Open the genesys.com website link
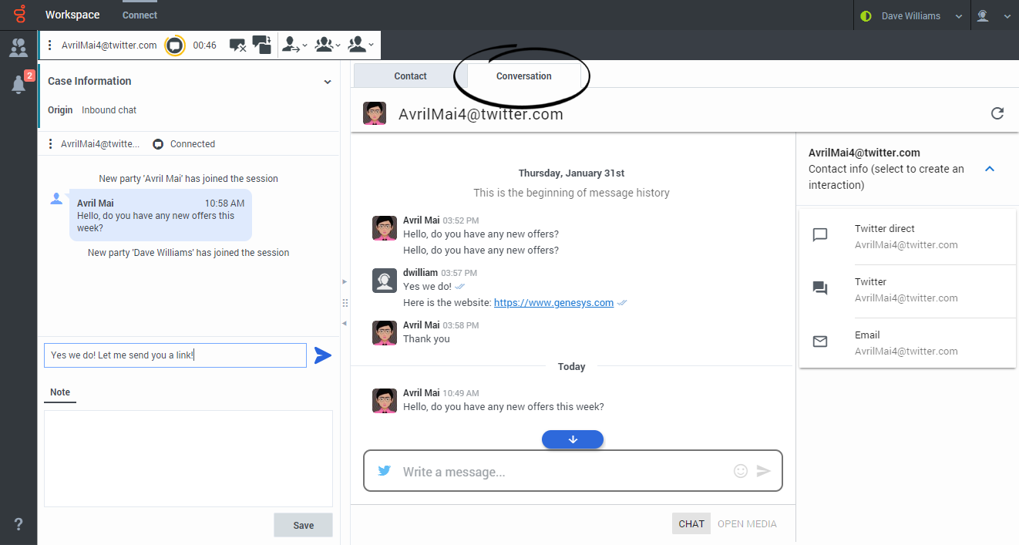 tap(553, 303)
